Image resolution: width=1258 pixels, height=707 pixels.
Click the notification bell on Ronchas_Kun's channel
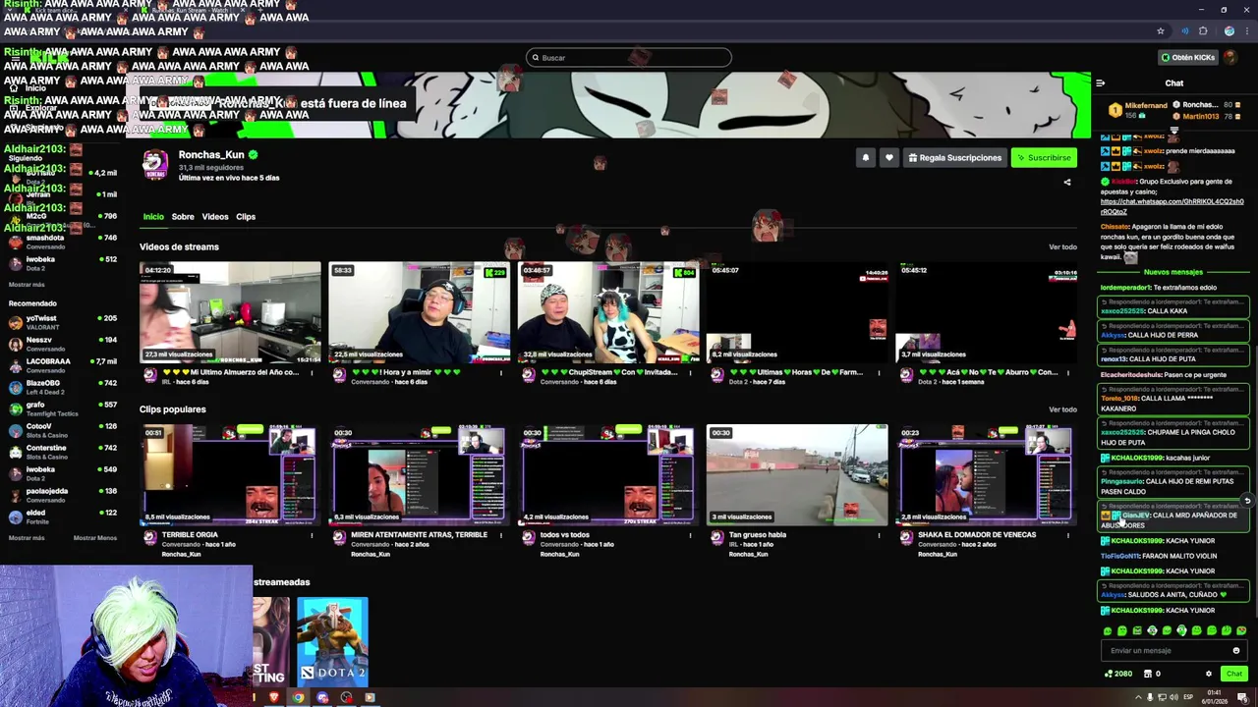click(866, 157)
